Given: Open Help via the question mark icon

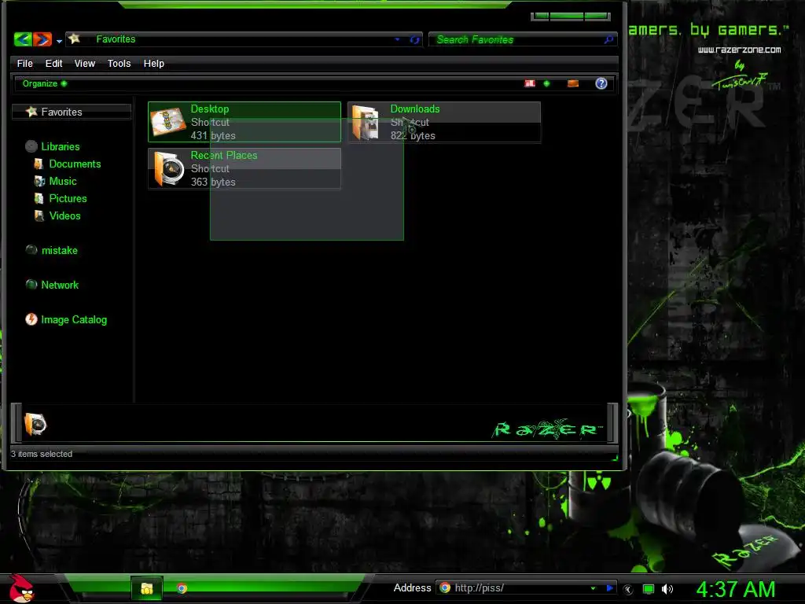Looking at the screenshot, I should pos(601,83).
